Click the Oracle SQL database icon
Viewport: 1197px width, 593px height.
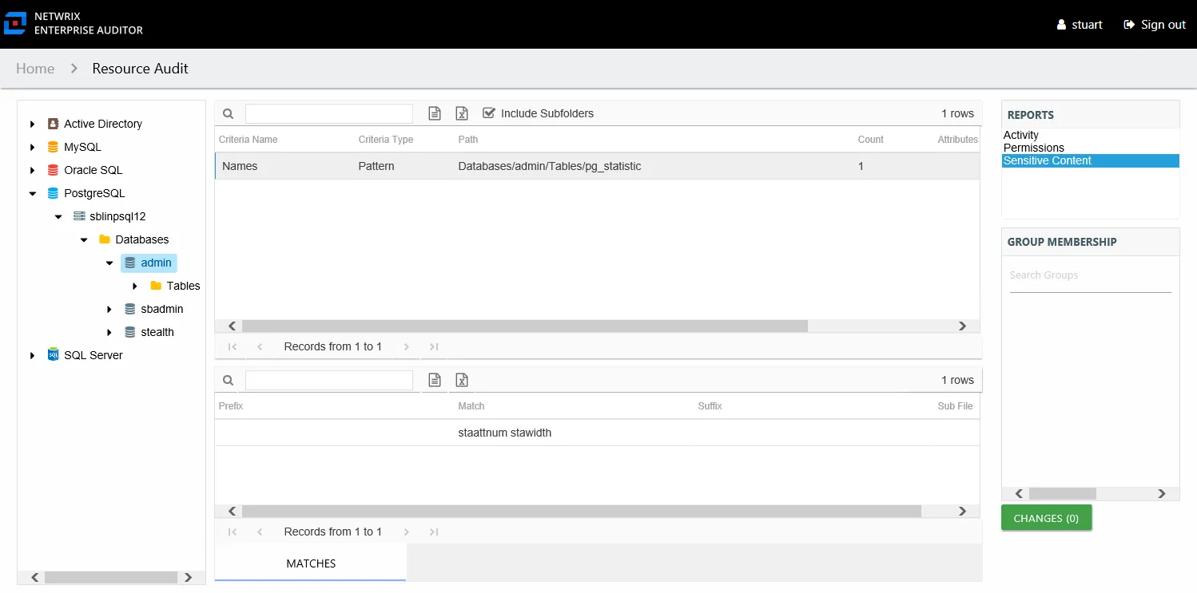(53, 170)
